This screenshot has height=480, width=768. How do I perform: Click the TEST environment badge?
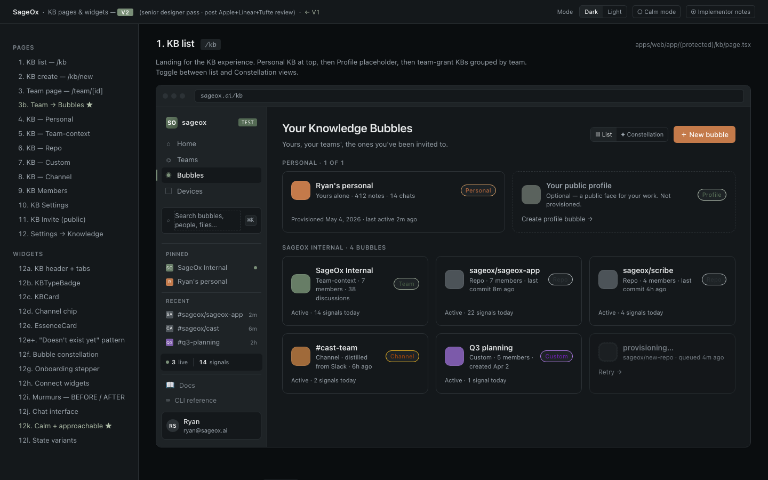(247, 122)
